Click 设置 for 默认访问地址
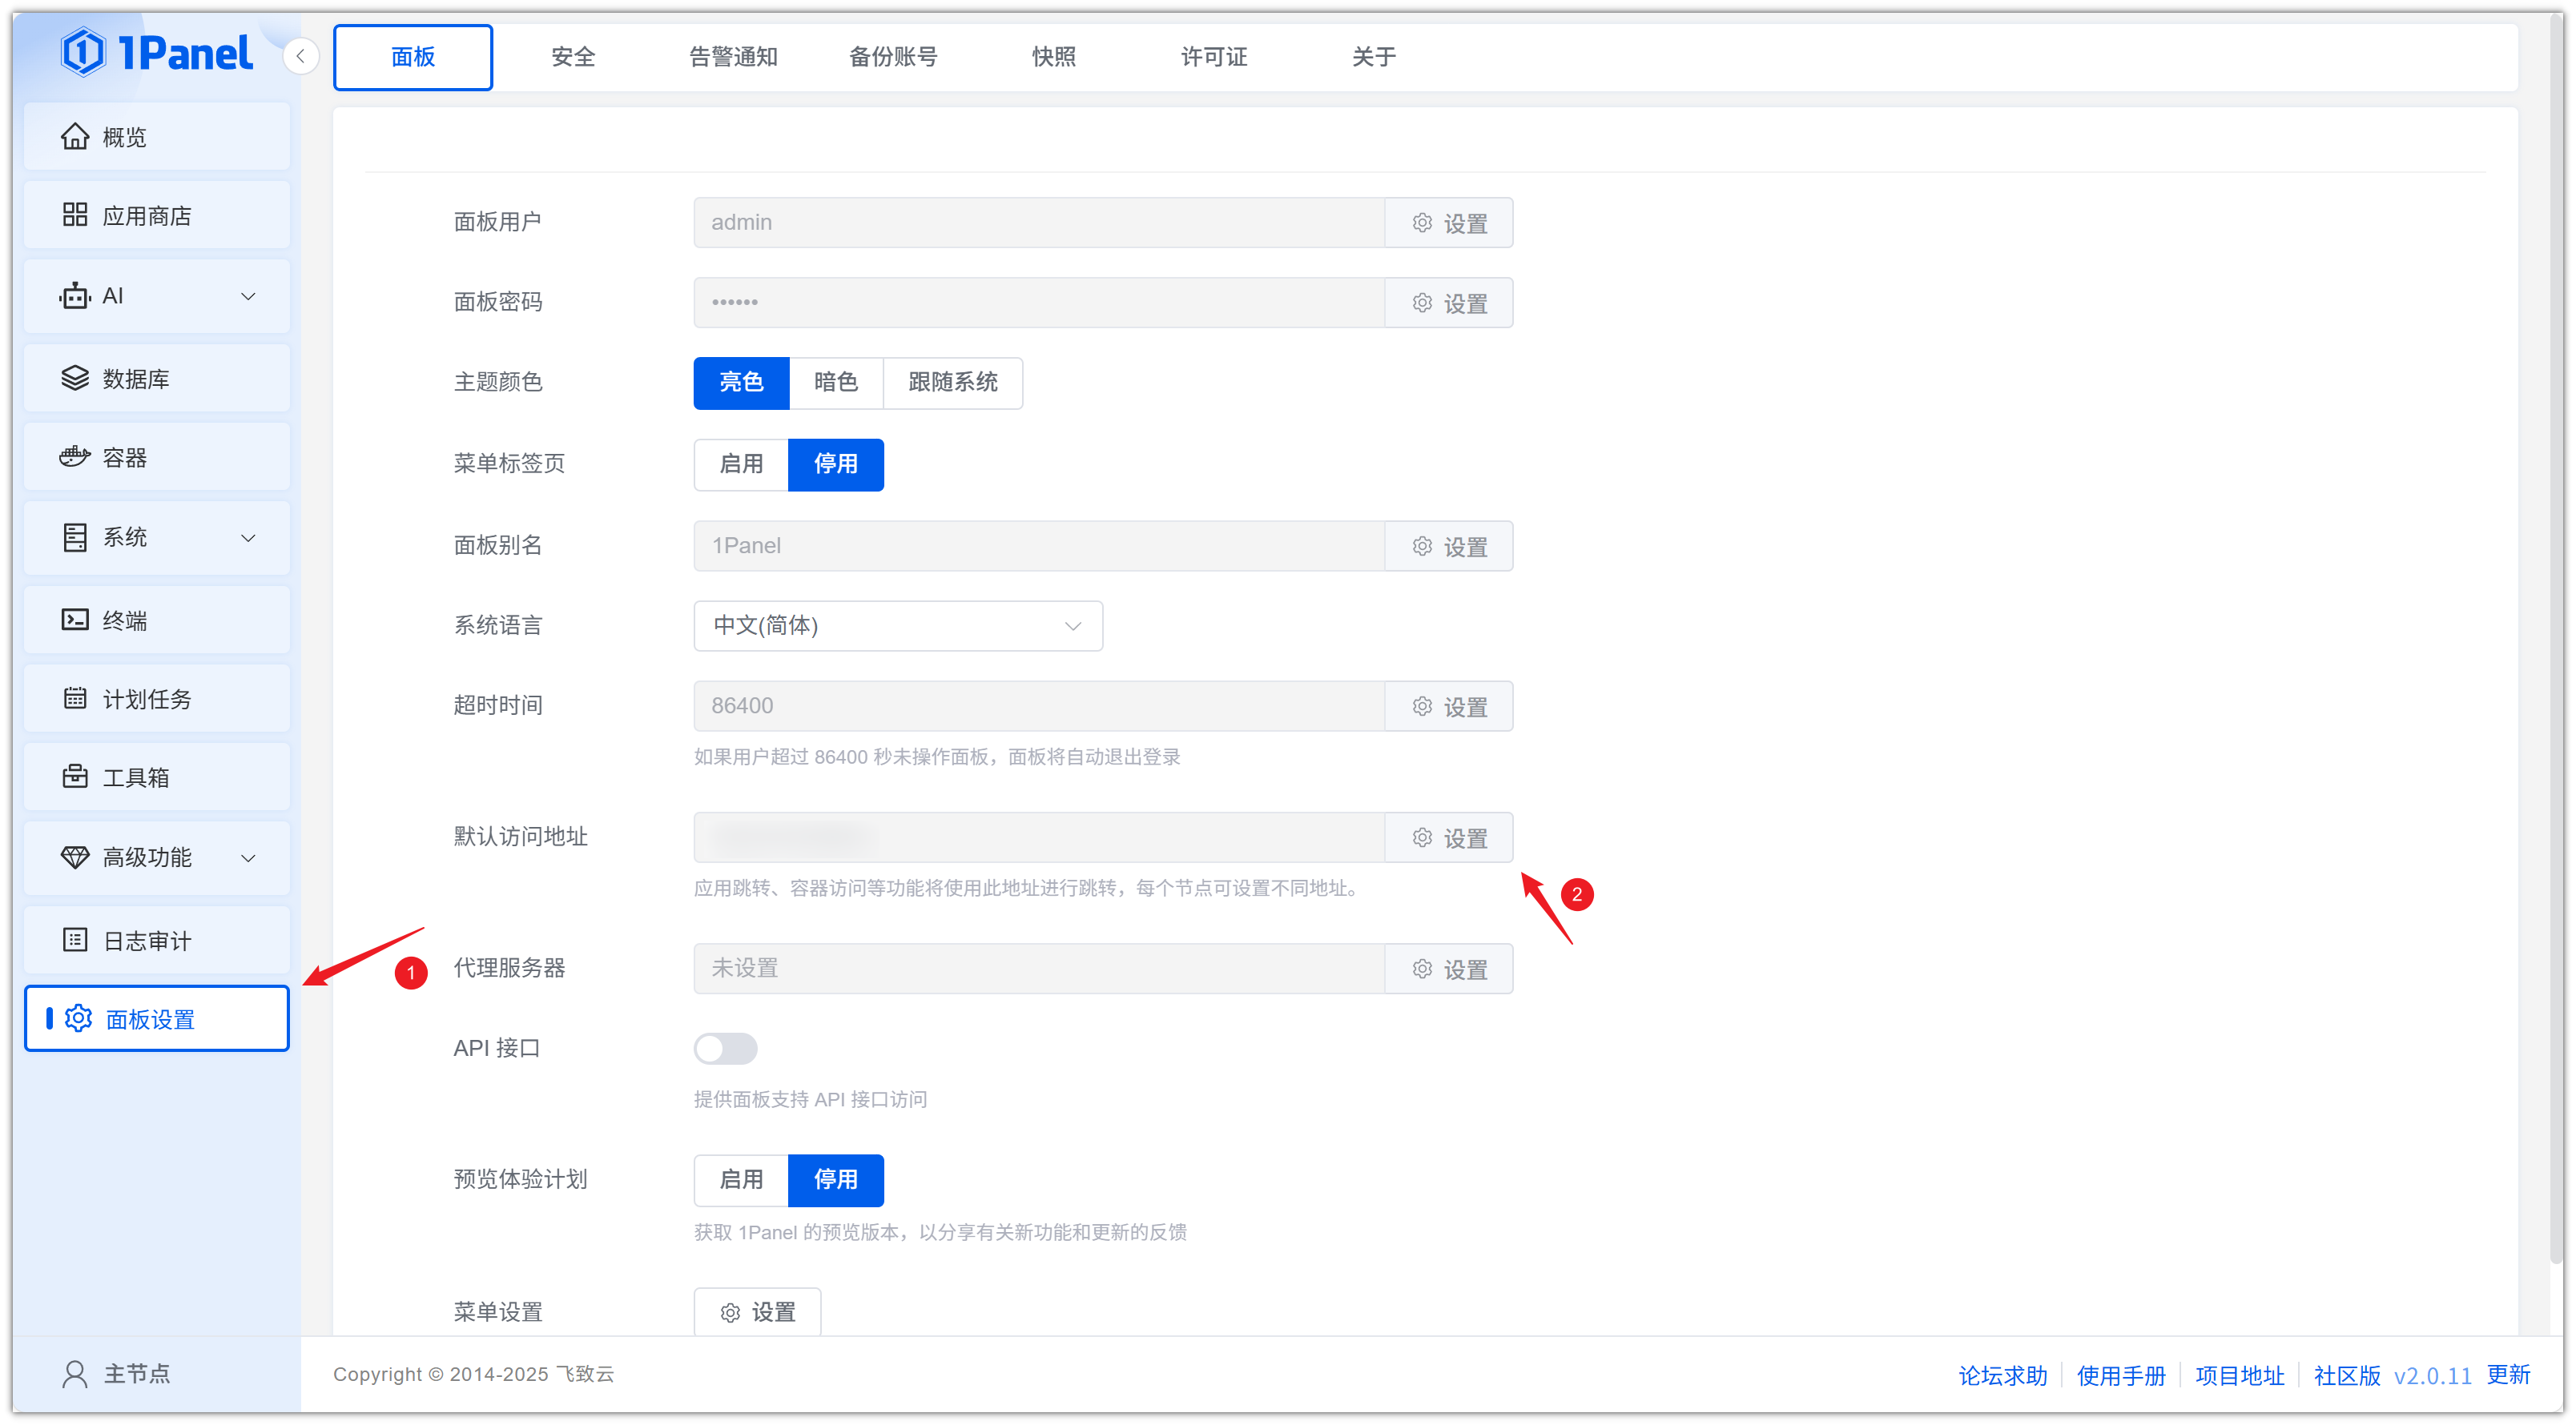Viewport: 2576px width, 1425px height. 1448,837
